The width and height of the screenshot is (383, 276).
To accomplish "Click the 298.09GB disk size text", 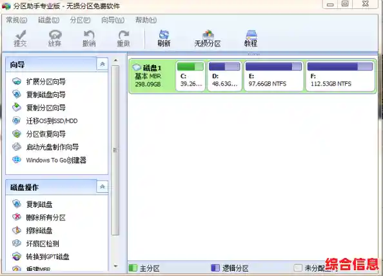I will click(148, 84).
